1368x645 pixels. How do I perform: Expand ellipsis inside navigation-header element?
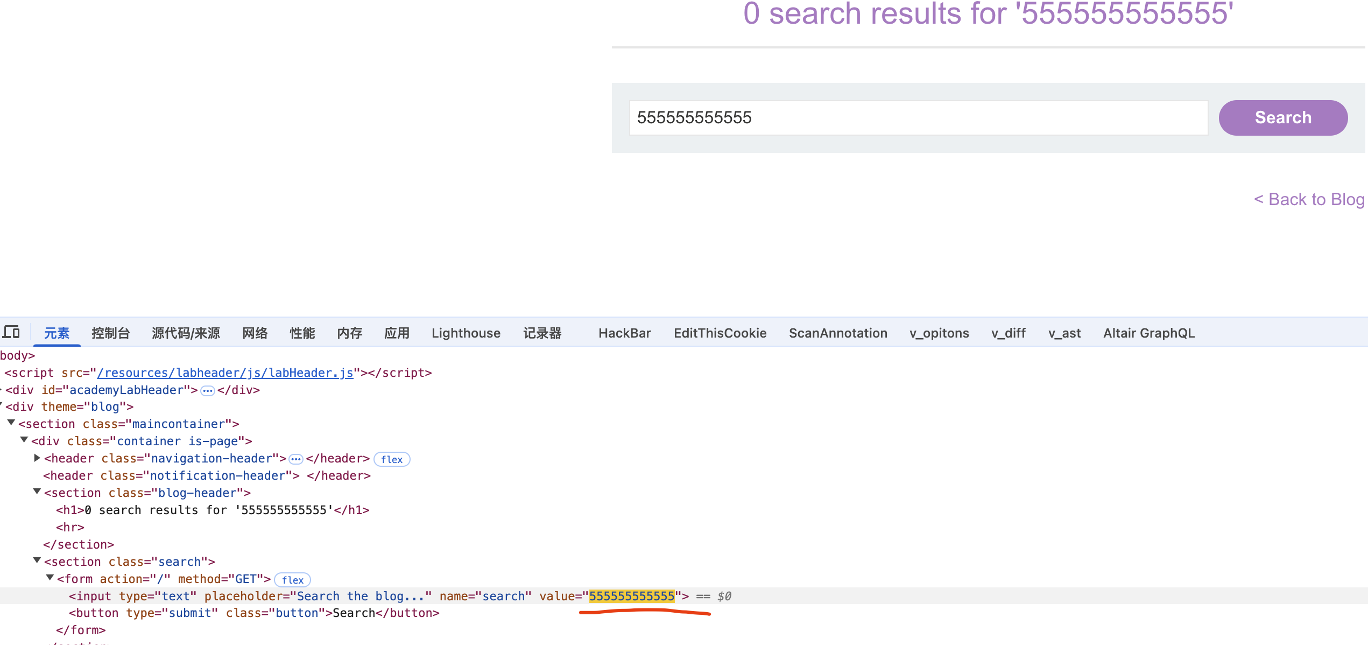296,459
